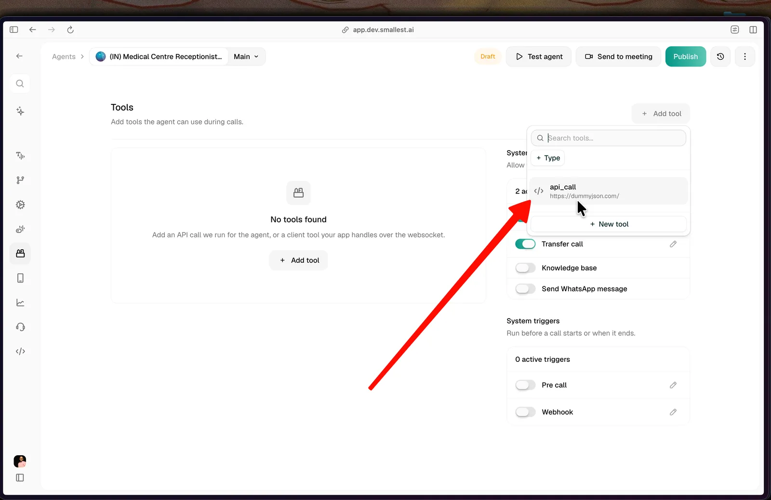Open the code brackets sidebar icon
This screenshot has width=771, height=500.
20,351
